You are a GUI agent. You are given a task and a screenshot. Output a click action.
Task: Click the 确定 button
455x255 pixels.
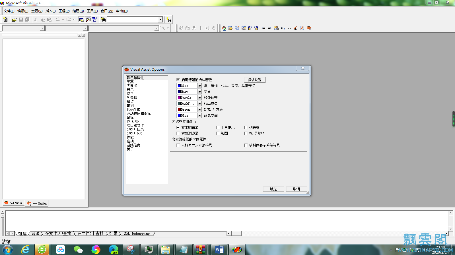point(273,189)
